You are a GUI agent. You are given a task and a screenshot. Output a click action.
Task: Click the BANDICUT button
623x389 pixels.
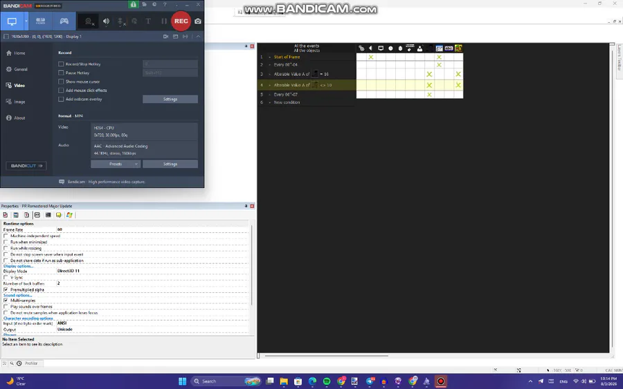[x=26, y=166]
